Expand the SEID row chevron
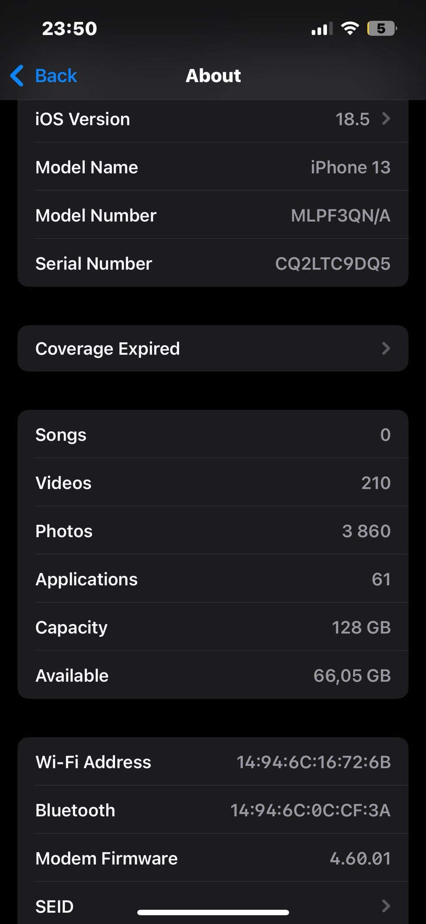The image size is (426, 924). 386,906
